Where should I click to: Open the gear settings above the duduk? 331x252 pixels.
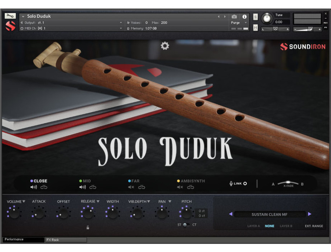[x=165, y=46]
